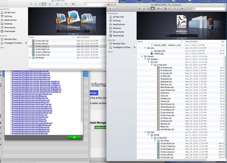The height and width of the screenshot is (163, 227).
Task: Switch Crista Hair window to icon view
Action: [x=31, y=4]
